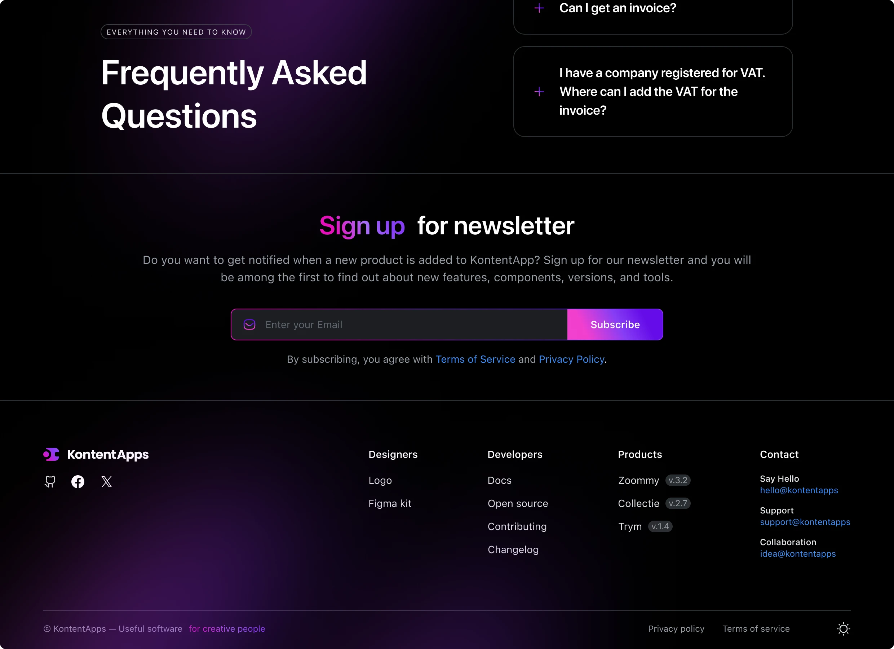
Task: Open the Figma kit link
Action: (x=390, y=503)
